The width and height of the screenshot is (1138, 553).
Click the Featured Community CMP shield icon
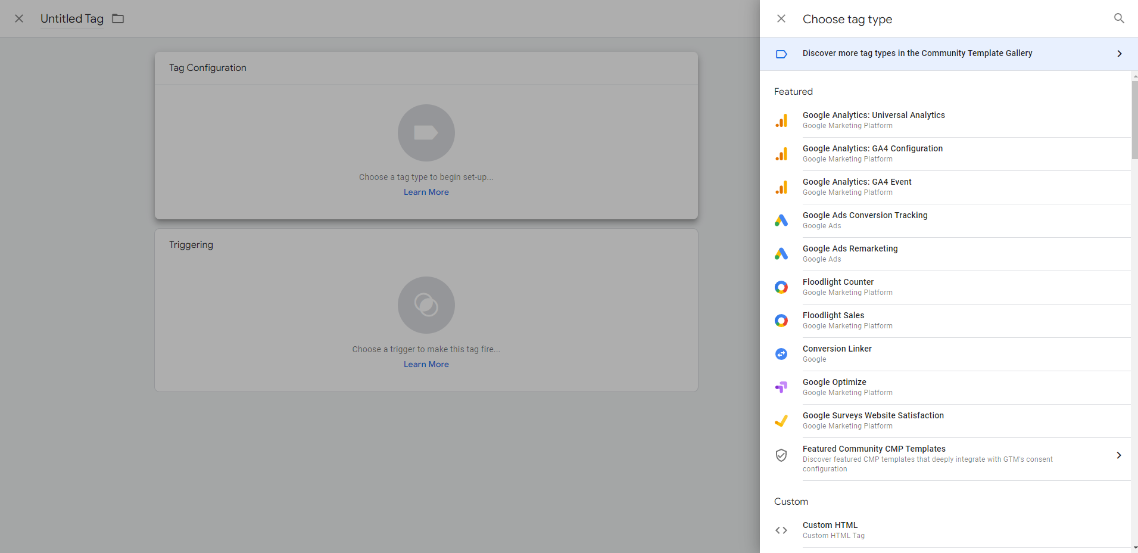(x=781, y=455)
